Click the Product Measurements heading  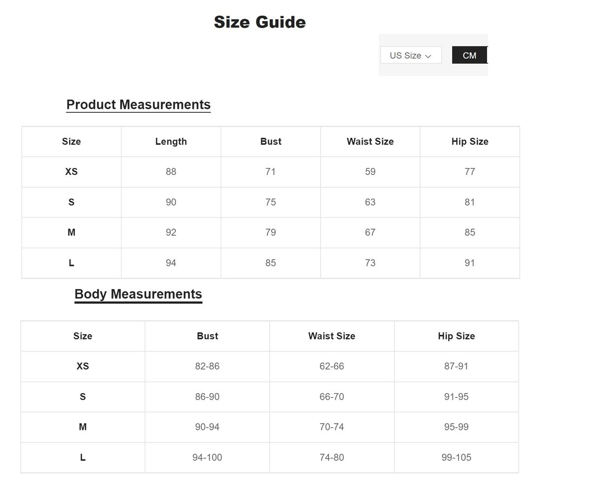coord(138,104)
